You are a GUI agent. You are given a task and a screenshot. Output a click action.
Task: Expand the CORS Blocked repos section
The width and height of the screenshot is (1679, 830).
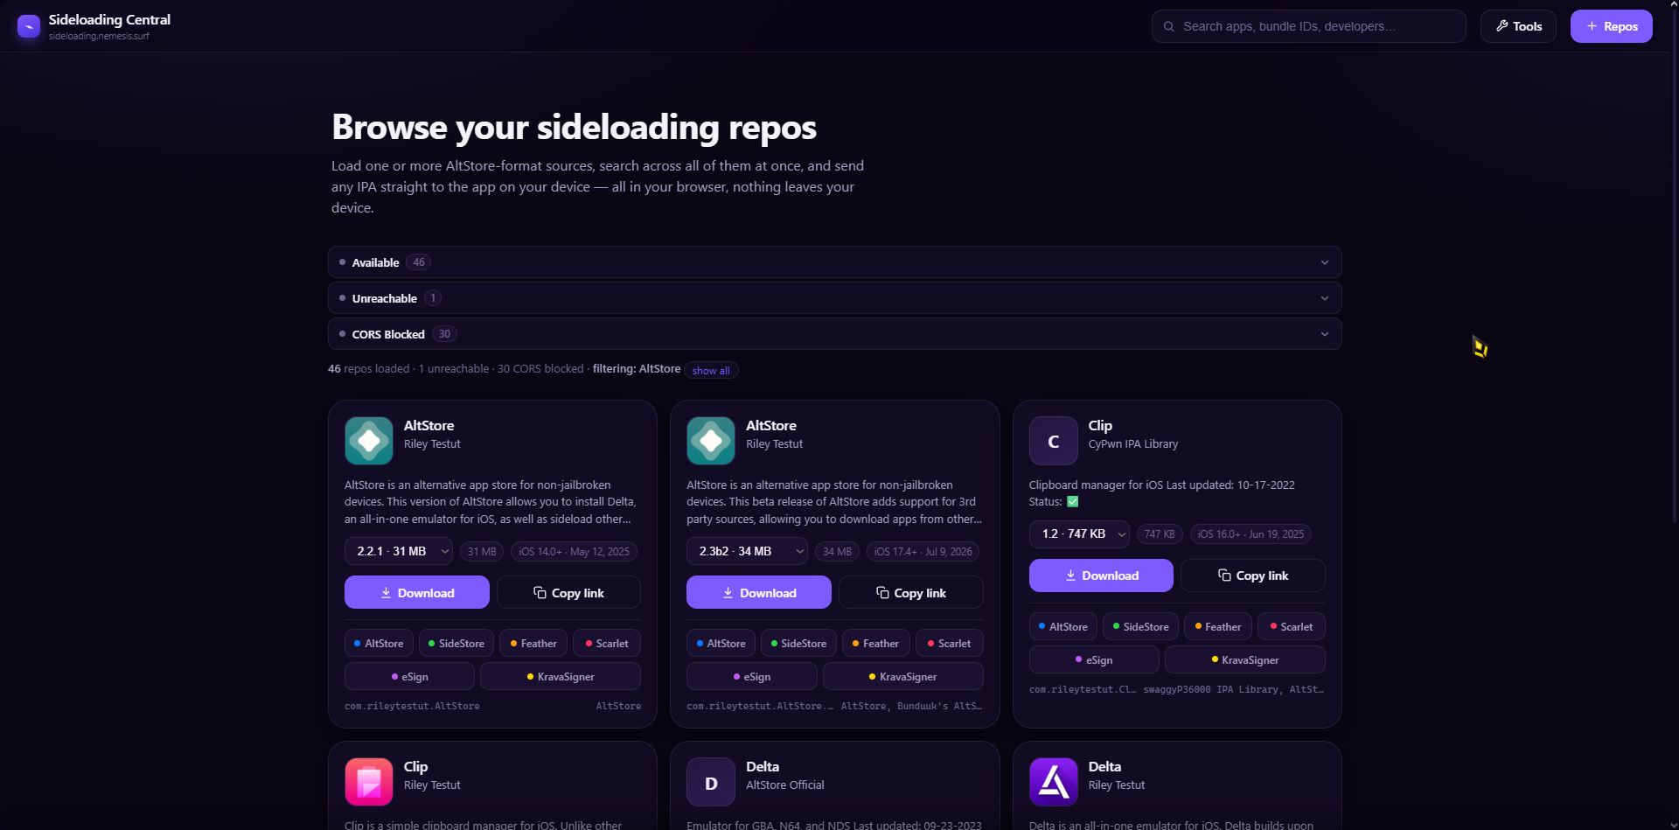click(x=835, y=334)
